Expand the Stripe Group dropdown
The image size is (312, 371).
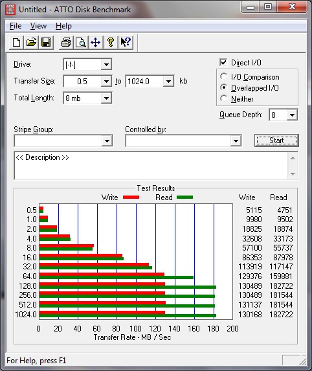[107, 141]
